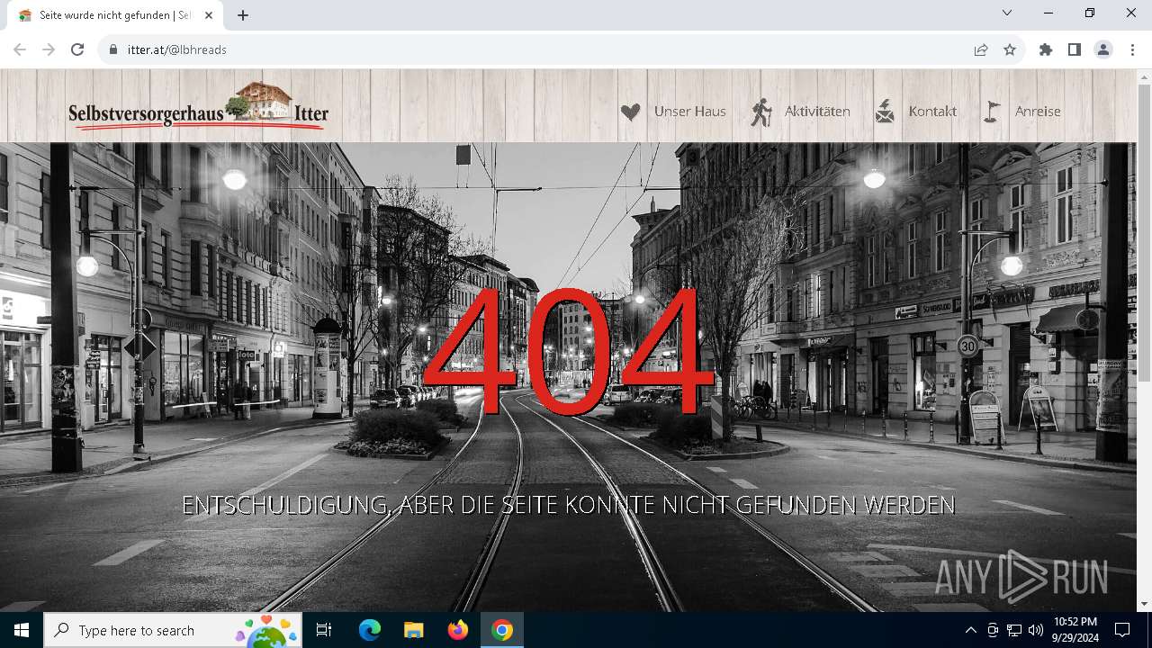Open Task View on the taskbar

tap(324, 630)
